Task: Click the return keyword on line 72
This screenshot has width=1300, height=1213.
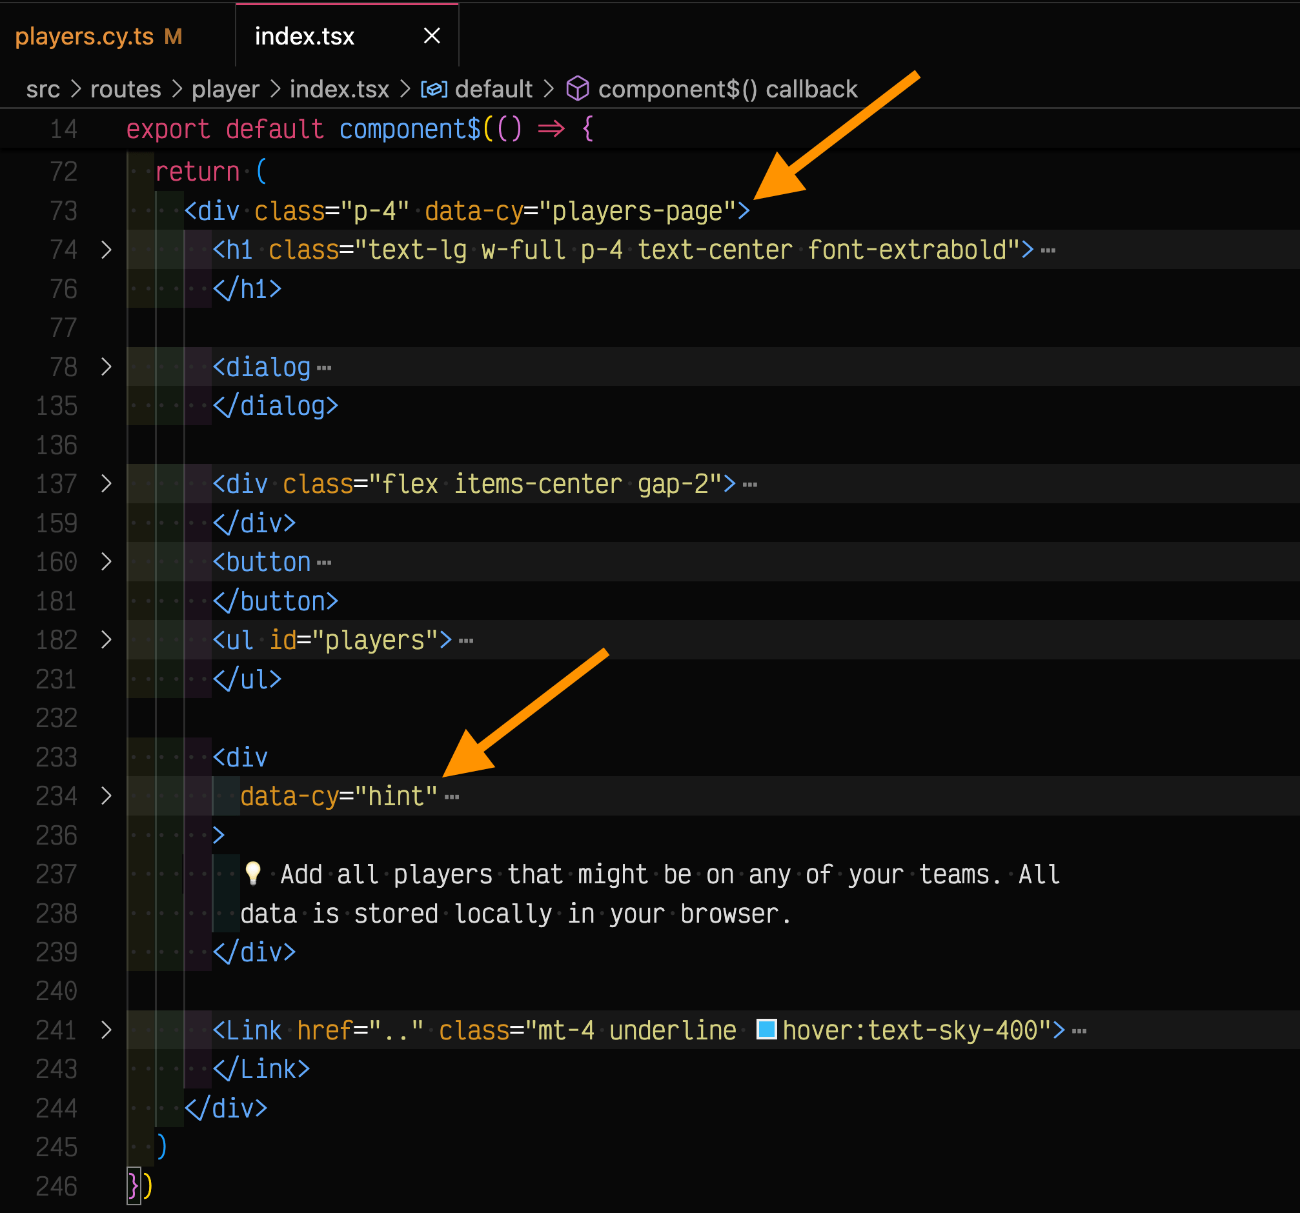Action: pyautogui.click(x=198, y=172)
